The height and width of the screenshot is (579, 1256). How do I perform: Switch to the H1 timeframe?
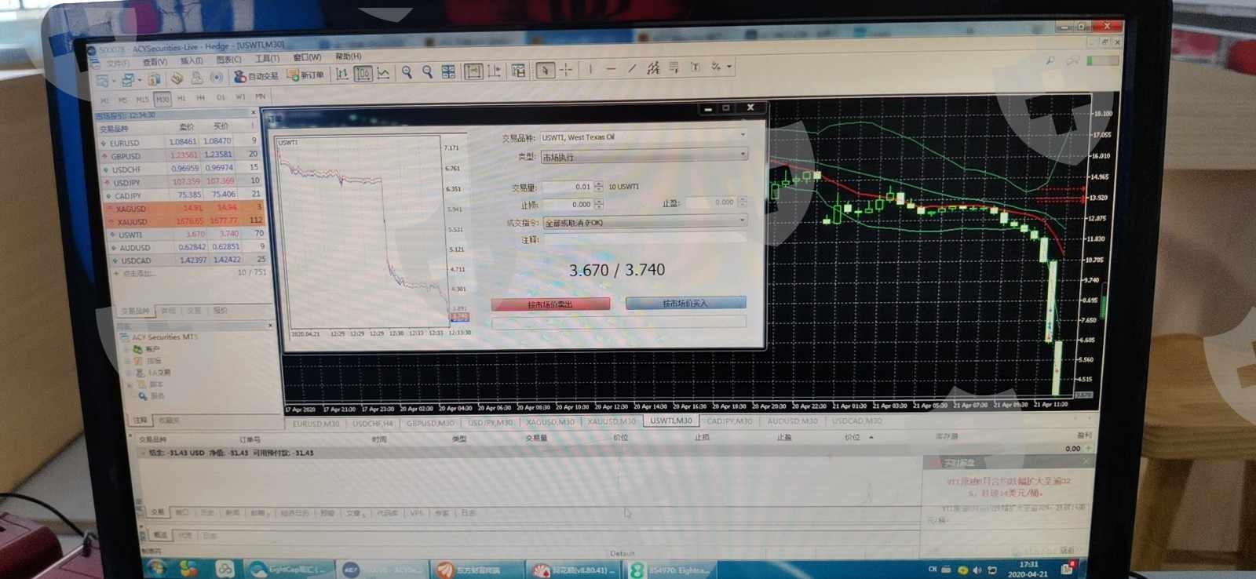coord(181,99)
